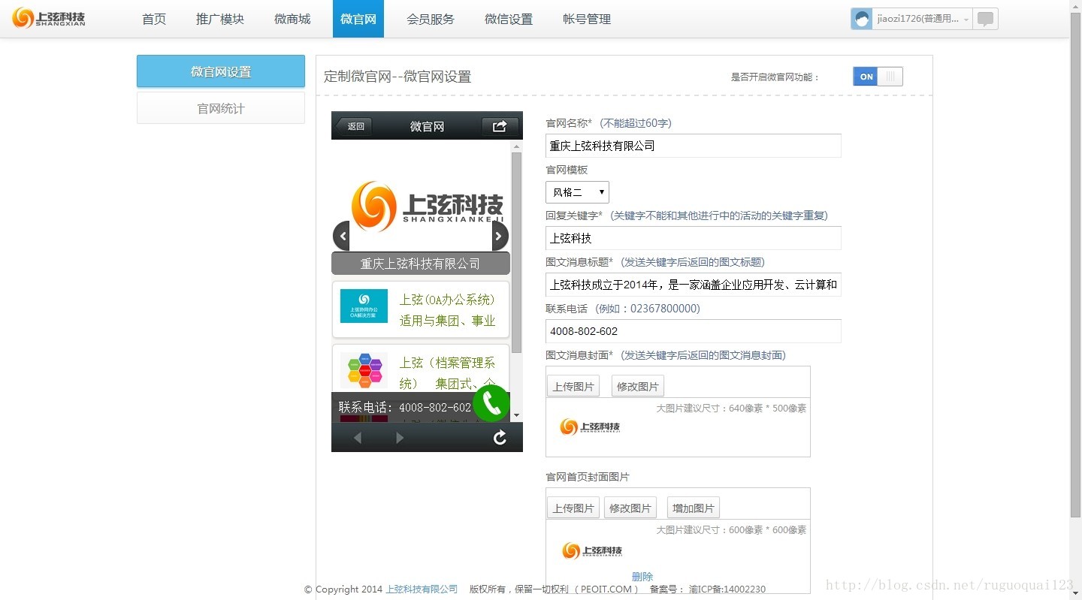Click the 删除 link under cover image
Image resolution: width=1082 pixels, height=600 pixels.
pos(642,576)
